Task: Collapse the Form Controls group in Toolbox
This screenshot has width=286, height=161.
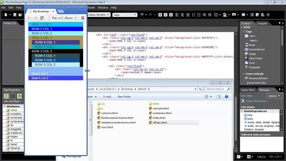Action: point(244,74)
